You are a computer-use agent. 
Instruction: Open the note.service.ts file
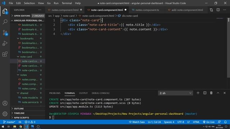30,102
